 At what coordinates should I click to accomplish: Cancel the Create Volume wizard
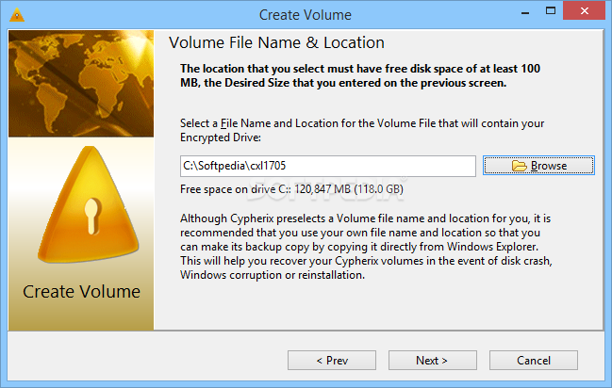(x=534, y=361)
